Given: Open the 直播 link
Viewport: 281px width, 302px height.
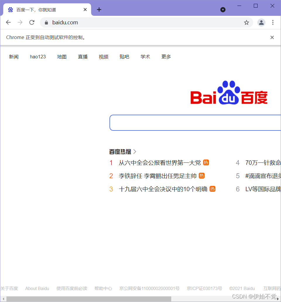Looking at the screenshot, I should point(83,57).
